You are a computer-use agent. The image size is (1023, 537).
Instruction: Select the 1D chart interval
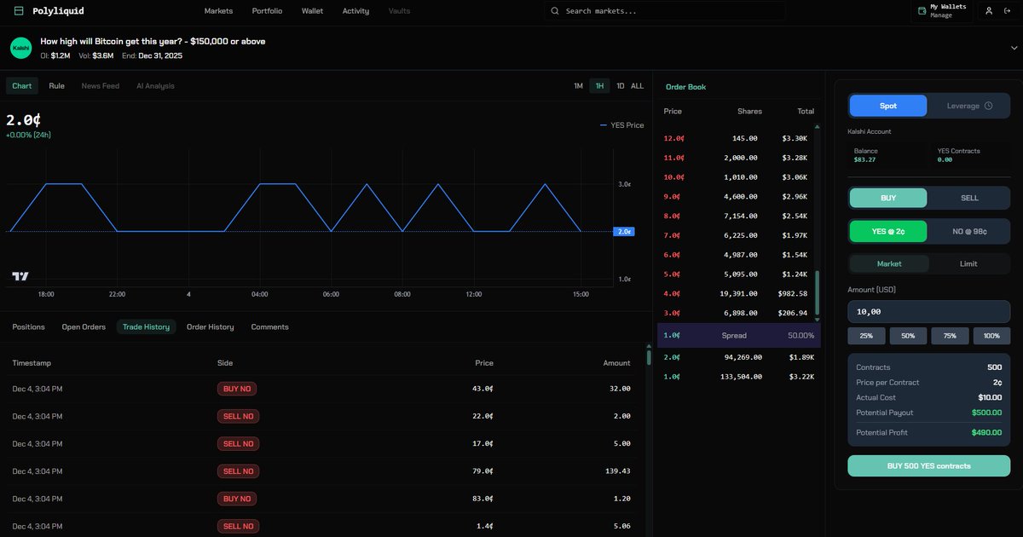coord(620,86)
